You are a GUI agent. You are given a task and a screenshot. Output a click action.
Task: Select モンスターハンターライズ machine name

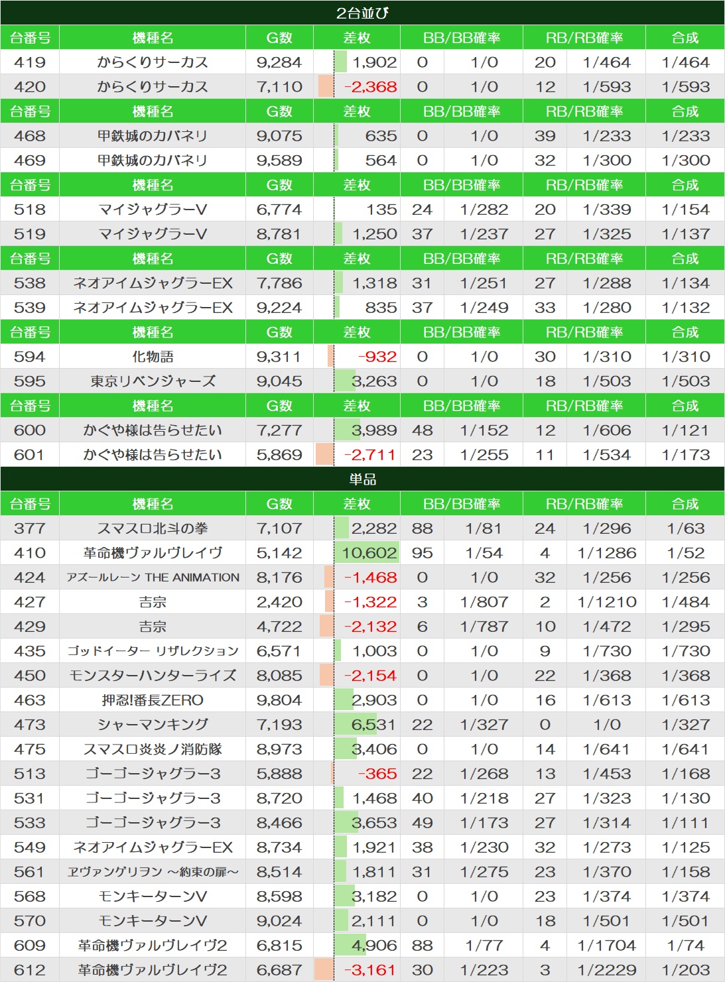pos(153,676)
